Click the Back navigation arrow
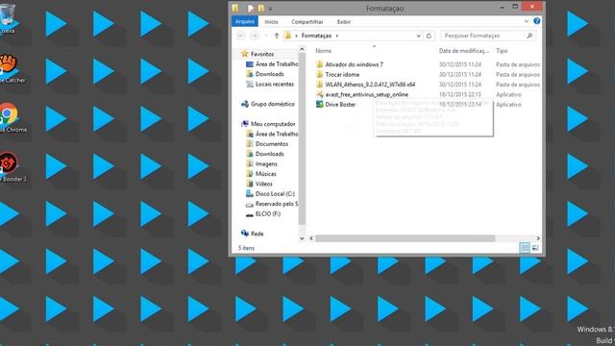 pos(241,36)
